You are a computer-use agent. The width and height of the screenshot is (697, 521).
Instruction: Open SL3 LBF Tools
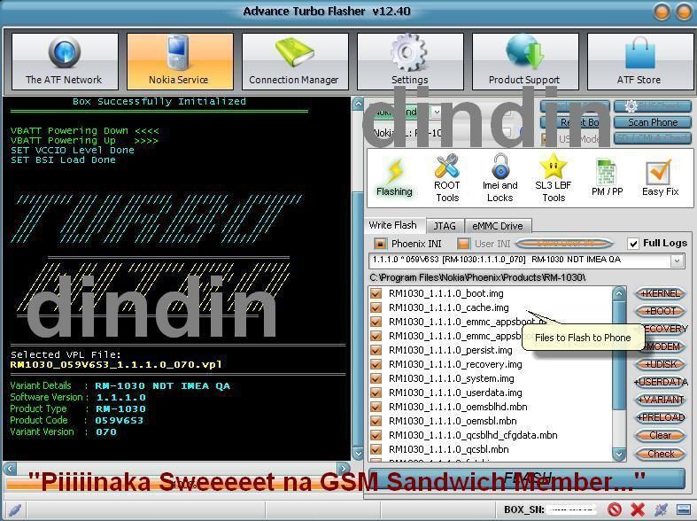point(553,177)
